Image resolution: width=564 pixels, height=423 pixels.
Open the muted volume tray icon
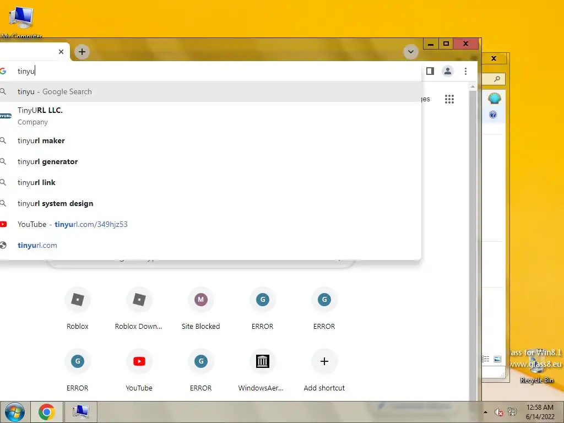pos(498,412)
